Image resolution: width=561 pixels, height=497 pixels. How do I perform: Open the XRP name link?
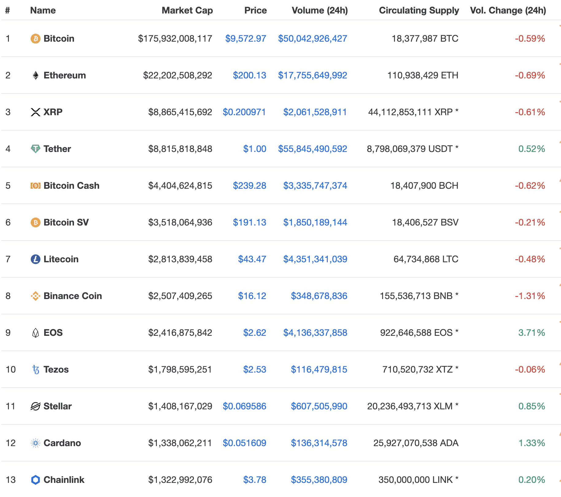click(53, 112)
